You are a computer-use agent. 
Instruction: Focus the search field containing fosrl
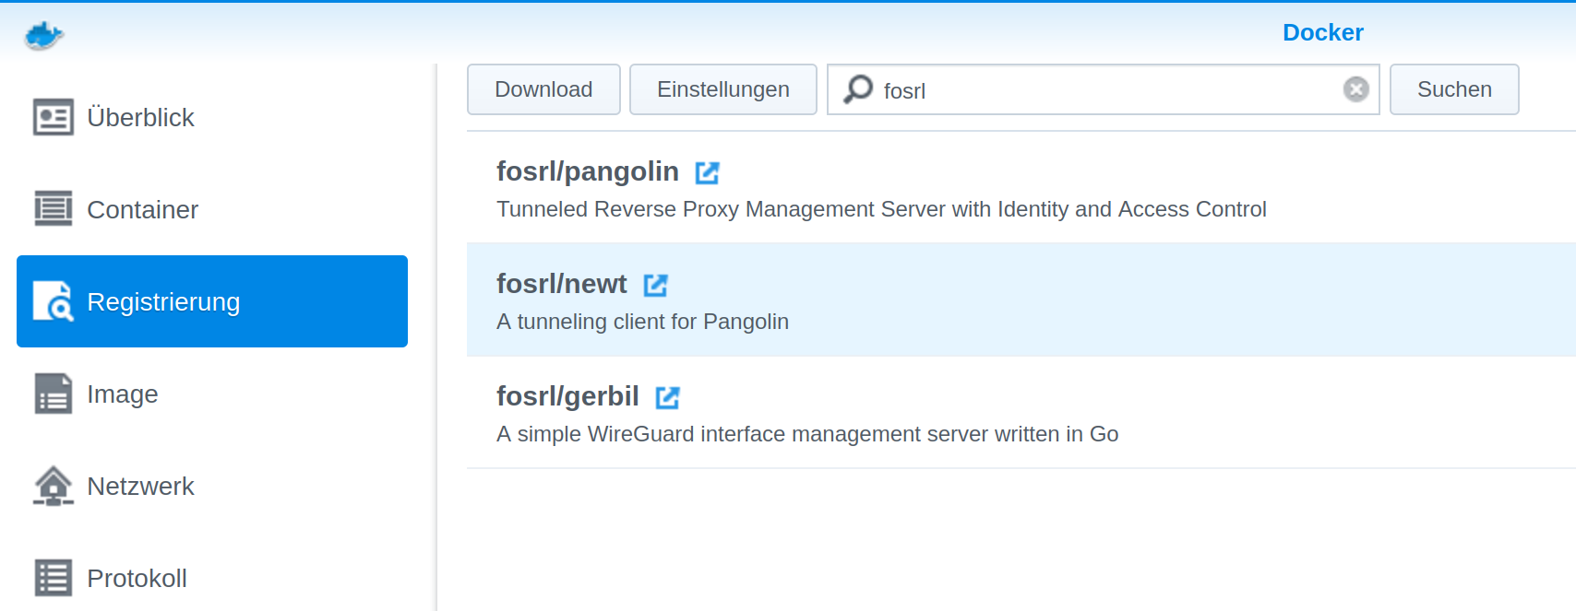(x=1103, y=89)
